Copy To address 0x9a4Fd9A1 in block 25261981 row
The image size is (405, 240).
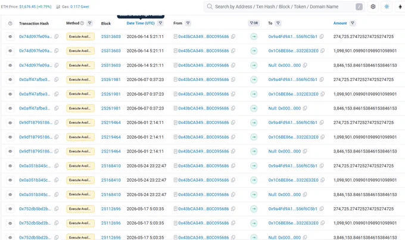322,80
